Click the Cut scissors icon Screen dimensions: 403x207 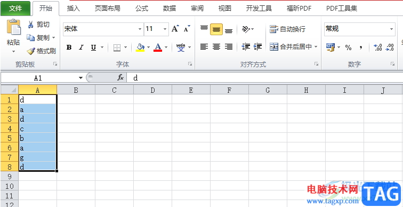pos(30,25)
